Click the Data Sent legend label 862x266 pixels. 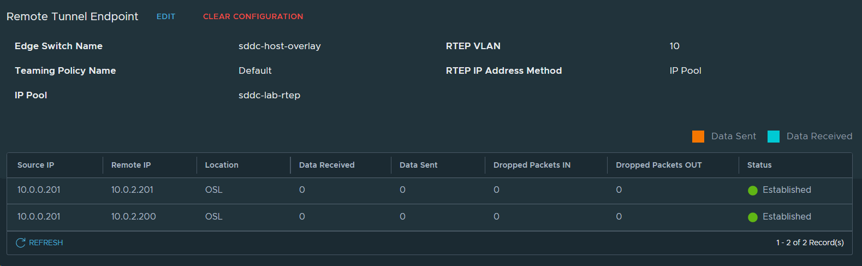click(x=733, y=137)
